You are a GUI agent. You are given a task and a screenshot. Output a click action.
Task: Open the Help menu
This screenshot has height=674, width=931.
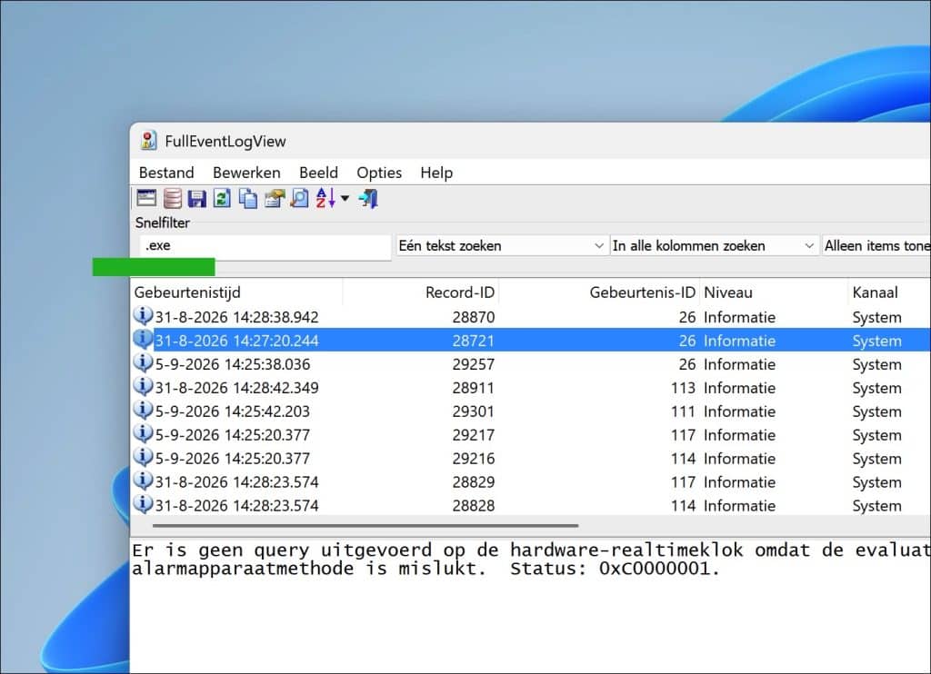click(x=436, y=173)
